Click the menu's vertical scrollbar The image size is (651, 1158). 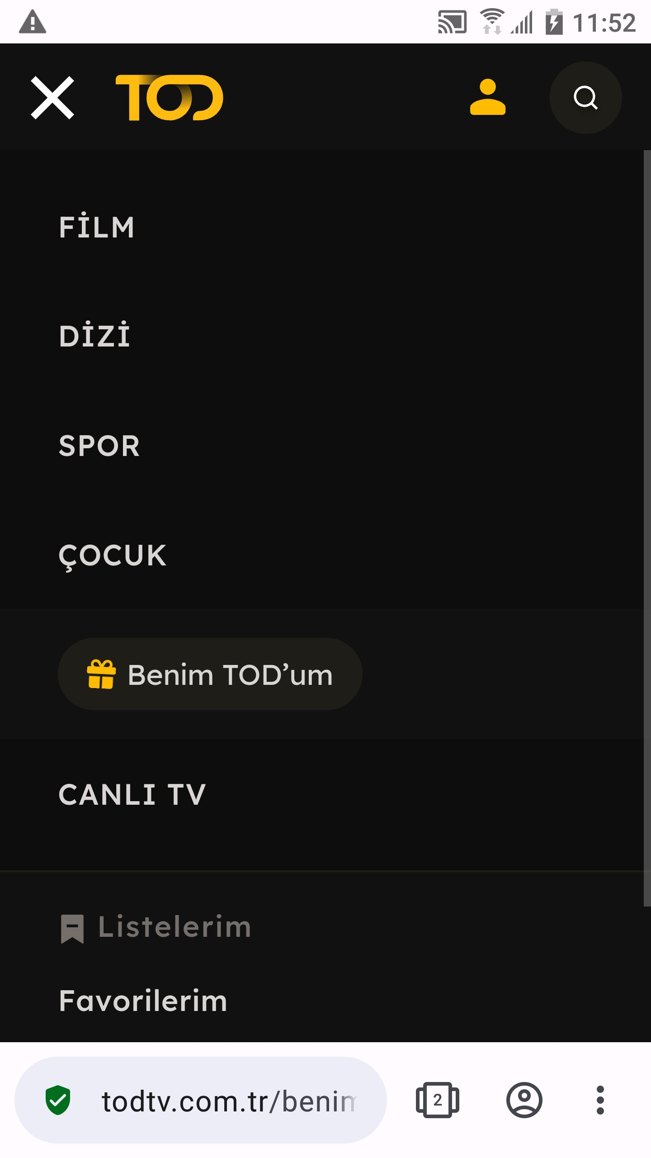coord(647,528)
